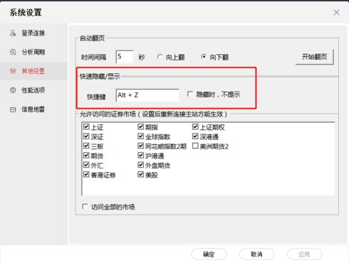Close the 系统设置 dialog
Image resolution: width=349 pixels, height=263 pixels.
pos(336,13)
